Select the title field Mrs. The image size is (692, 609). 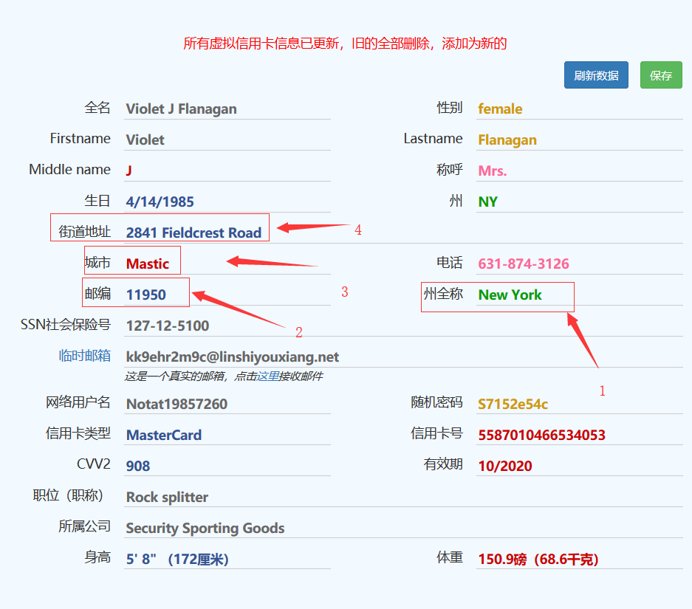click(580, 171)
